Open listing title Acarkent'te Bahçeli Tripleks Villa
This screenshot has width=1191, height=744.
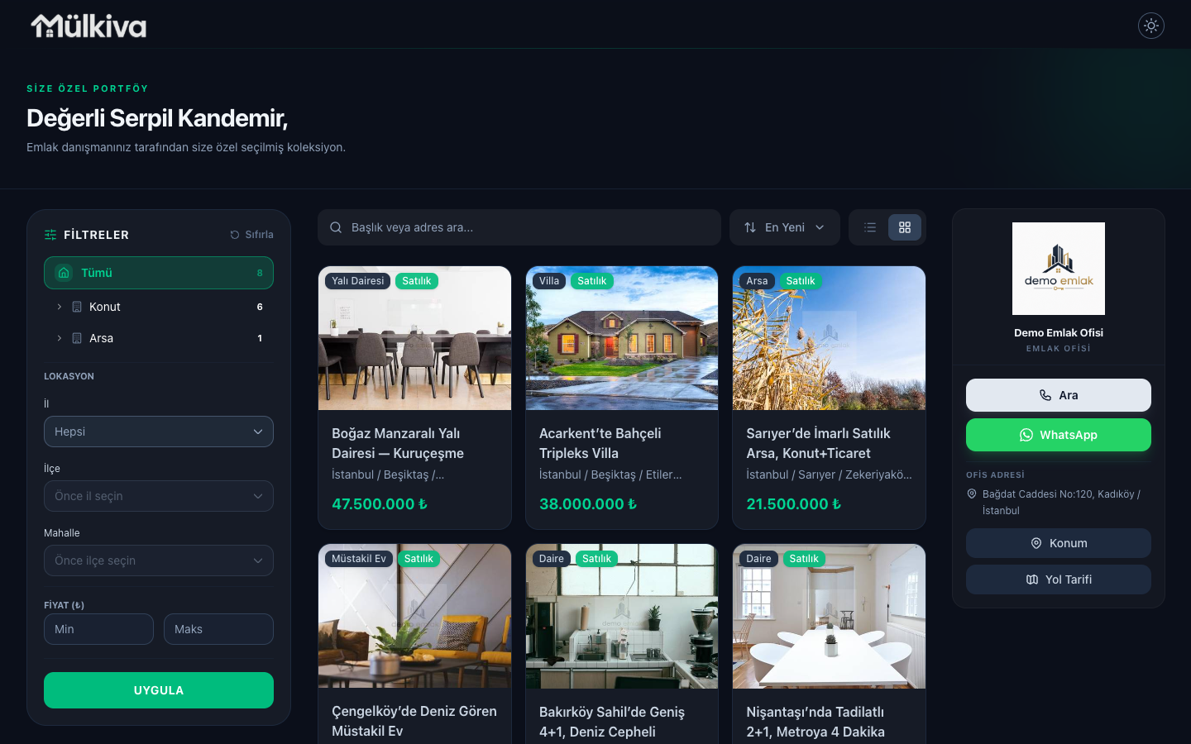(x=600, y=443)
